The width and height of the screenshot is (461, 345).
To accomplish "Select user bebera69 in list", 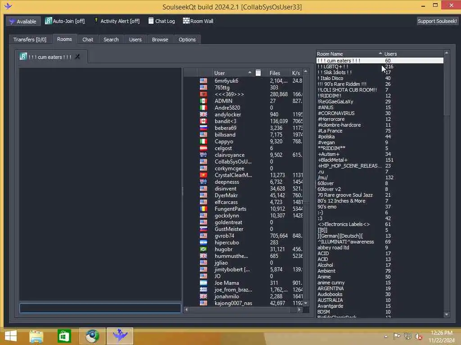I will point(225,128).
